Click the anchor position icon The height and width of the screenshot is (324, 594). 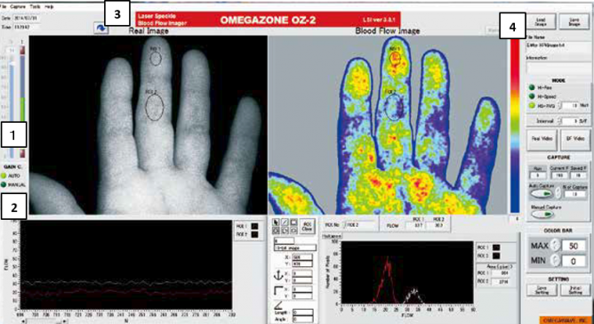[x=278, y=275]
